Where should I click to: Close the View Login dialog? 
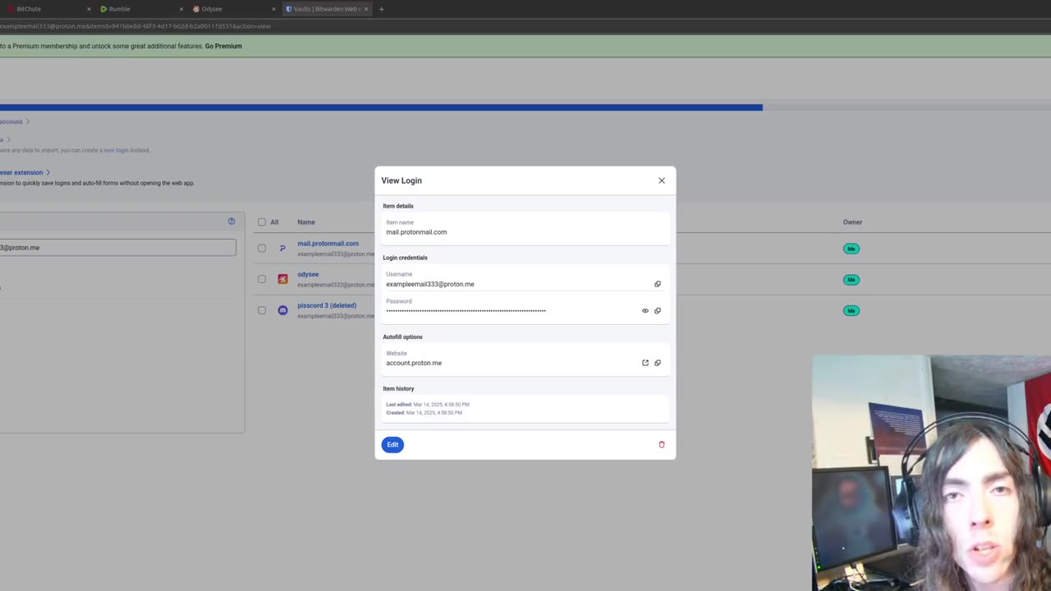pos(661,181)
